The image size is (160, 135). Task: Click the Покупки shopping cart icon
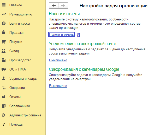point(4,42)
